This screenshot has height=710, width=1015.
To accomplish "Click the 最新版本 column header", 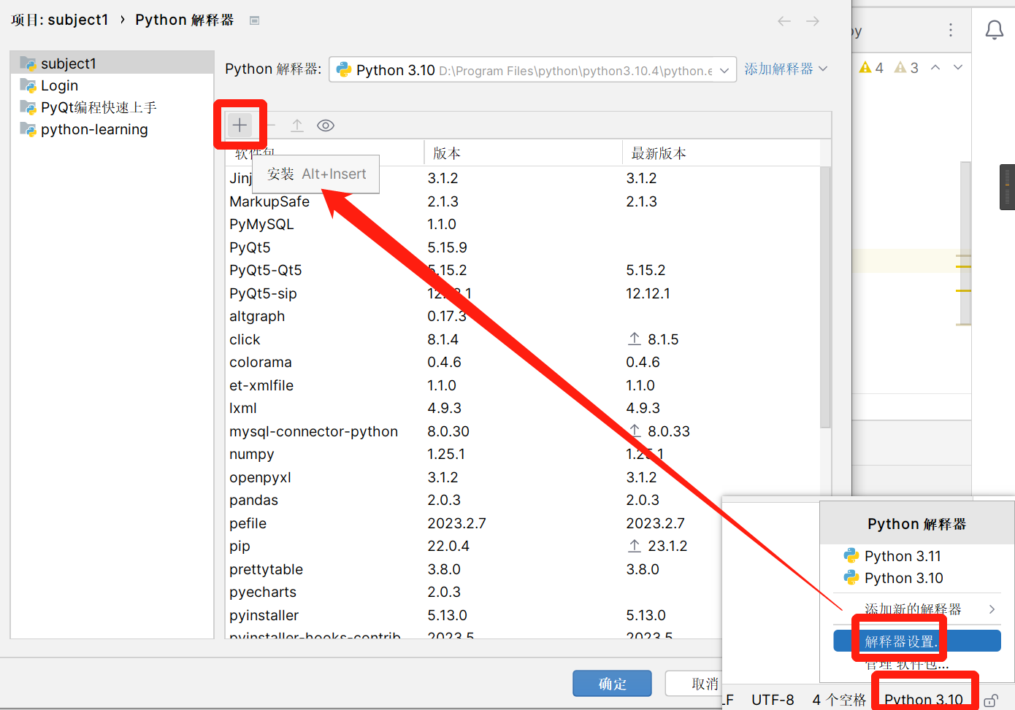I will coord(721,153).
